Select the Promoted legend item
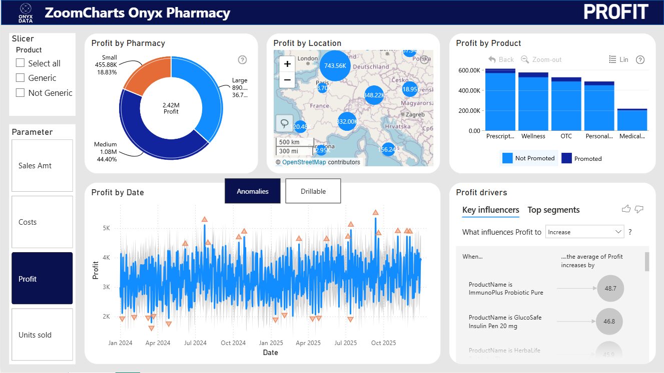The width and height of the screenshot is (664, 373). click(581, 158)
